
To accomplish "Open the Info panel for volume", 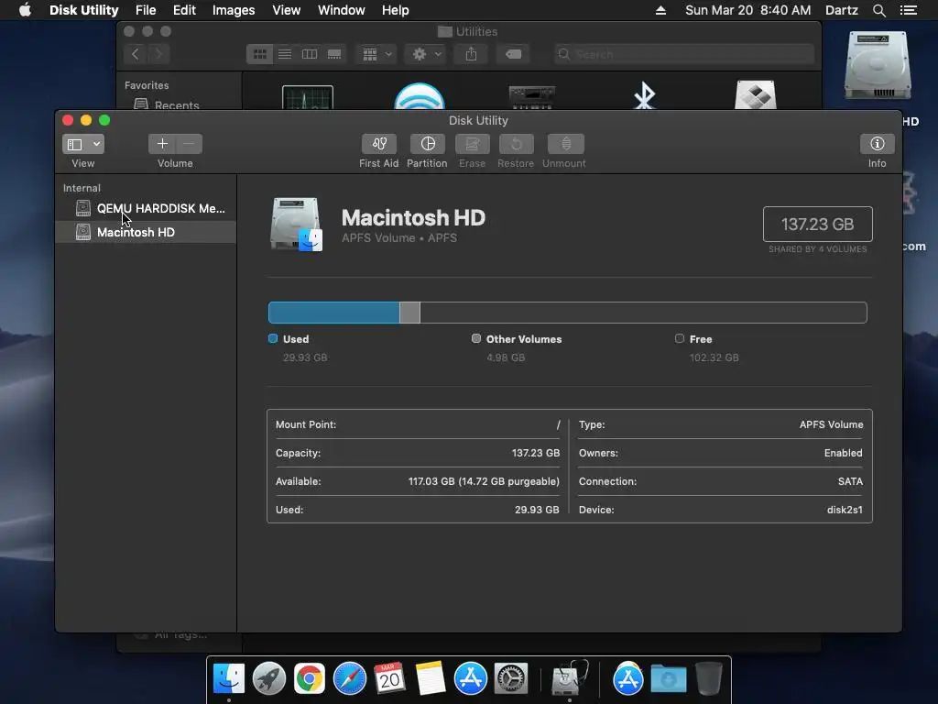I will (x=877, y=144).
